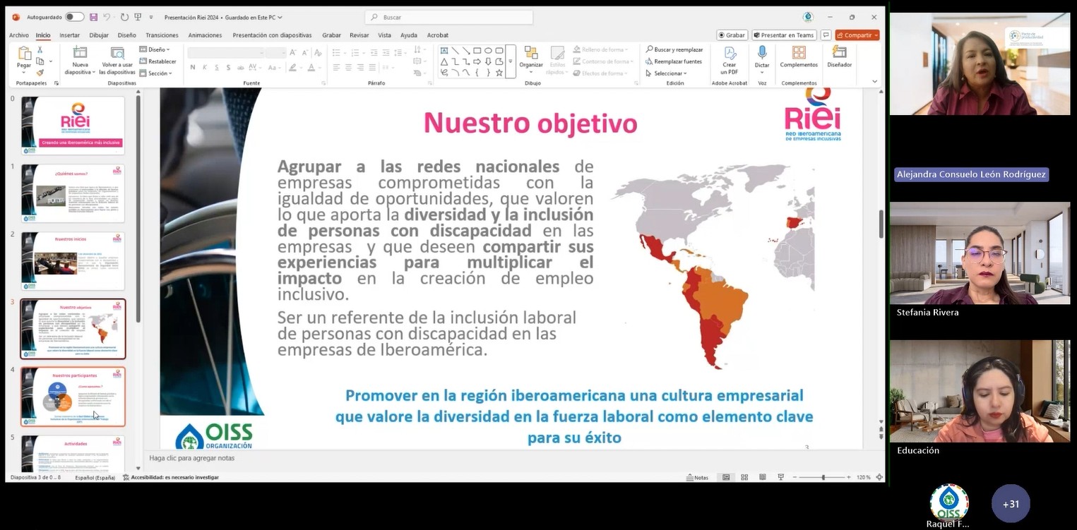Switch to slide sorter view
The image size is (1077, 530).
[744, 478]
